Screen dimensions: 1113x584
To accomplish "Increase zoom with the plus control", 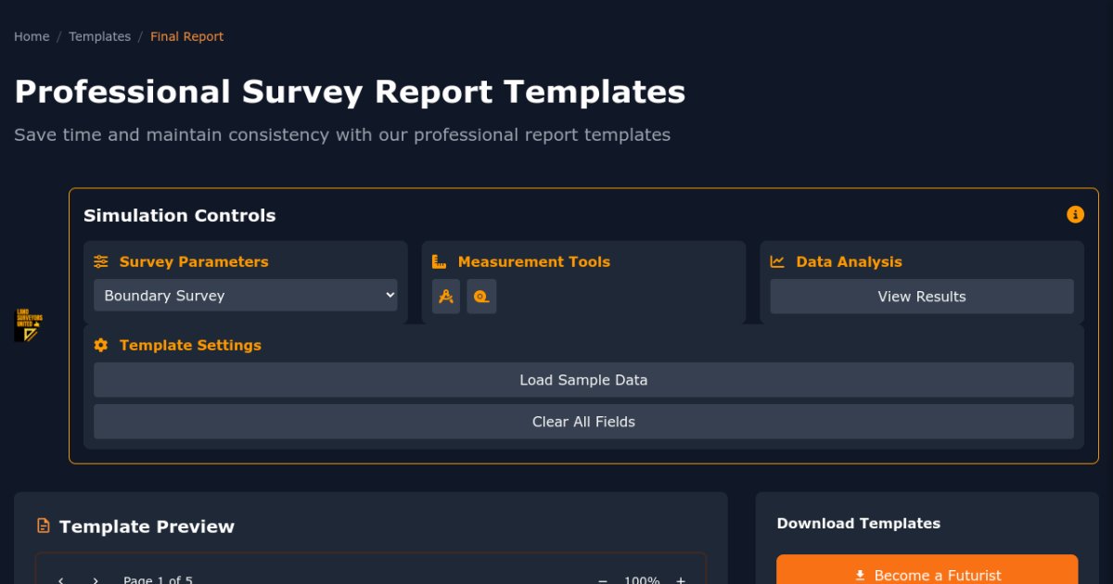I will point(680,579).
